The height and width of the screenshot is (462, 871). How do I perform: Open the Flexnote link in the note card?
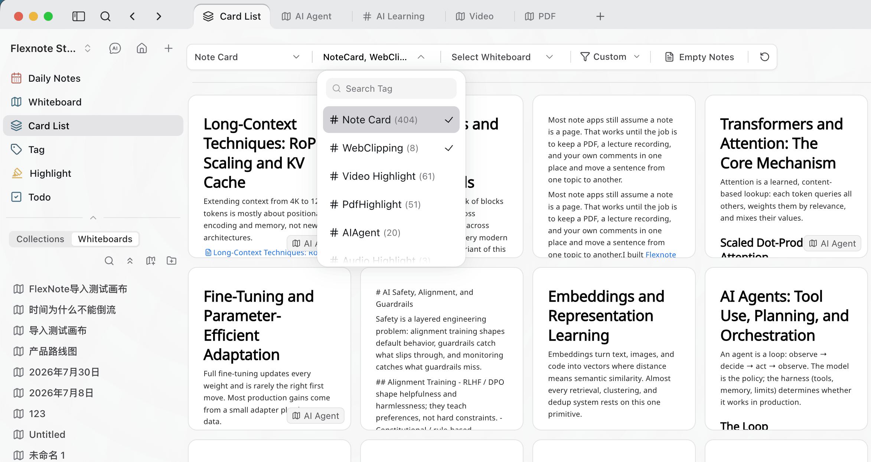coord(661,254)
